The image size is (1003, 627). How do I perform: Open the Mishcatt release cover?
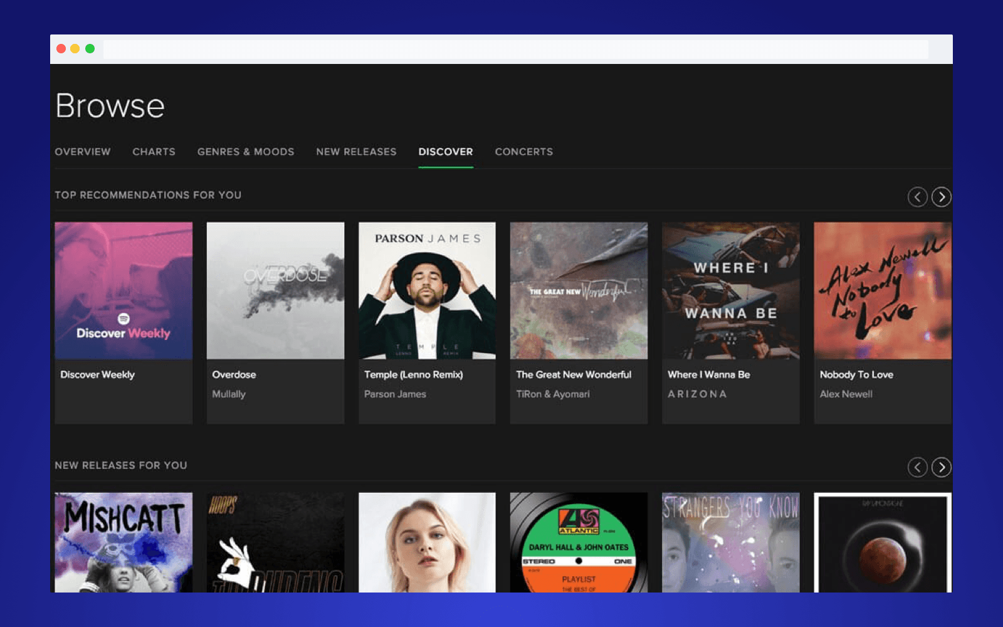[123, 542]
